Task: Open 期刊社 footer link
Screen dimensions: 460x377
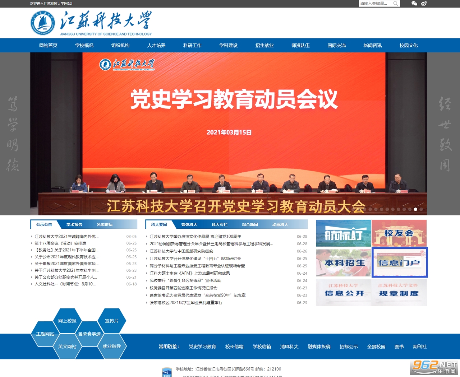Action: 420,346
